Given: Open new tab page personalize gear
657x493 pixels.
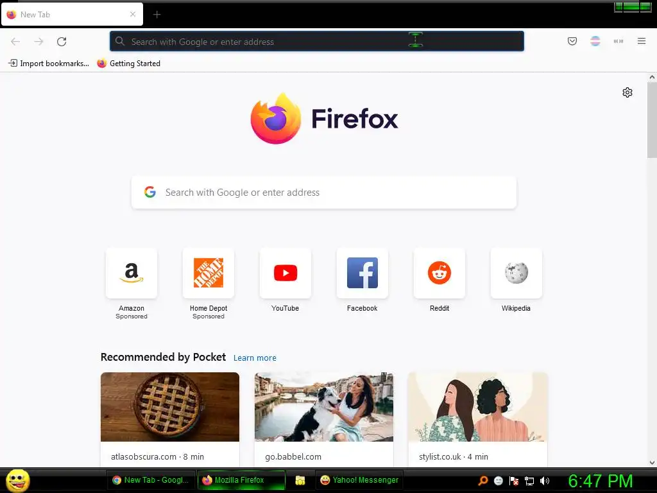Looking at the screenshot, I should click(x=627, y=92).
